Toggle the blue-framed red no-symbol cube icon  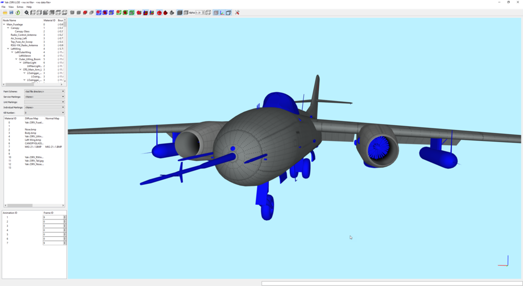click(99, 13)
